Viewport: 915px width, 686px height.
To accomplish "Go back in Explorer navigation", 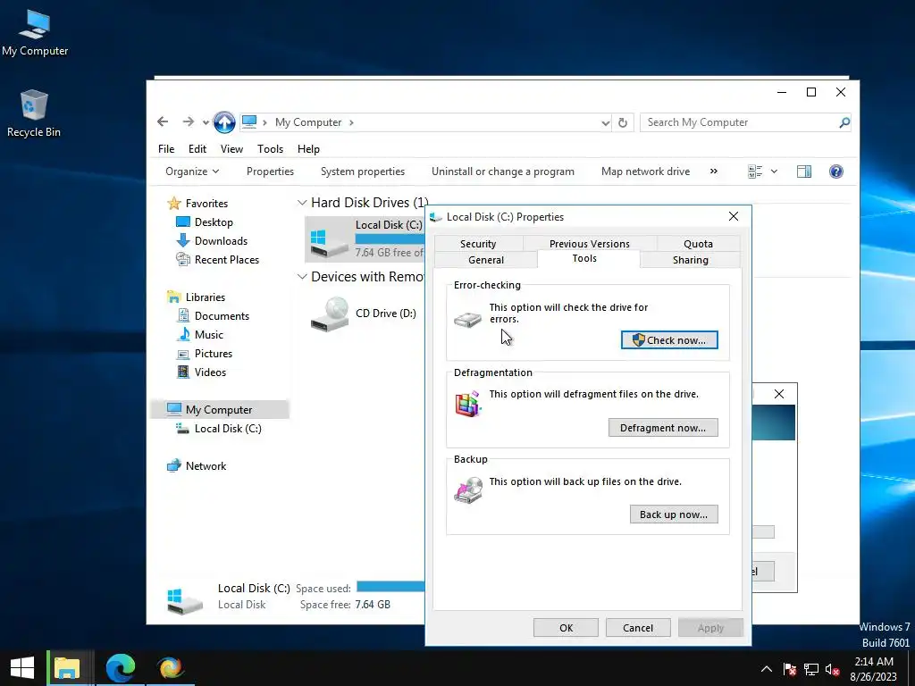I will 163,121.
